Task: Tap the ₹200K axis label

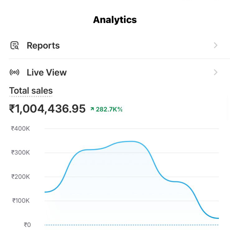Action: click(21, 177)
